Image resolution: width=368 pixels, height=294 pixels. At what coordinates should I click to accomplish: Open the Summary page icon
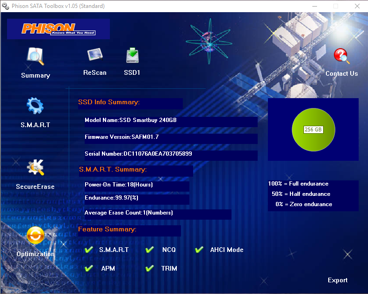pyautogui.click(x=35, y=56)
